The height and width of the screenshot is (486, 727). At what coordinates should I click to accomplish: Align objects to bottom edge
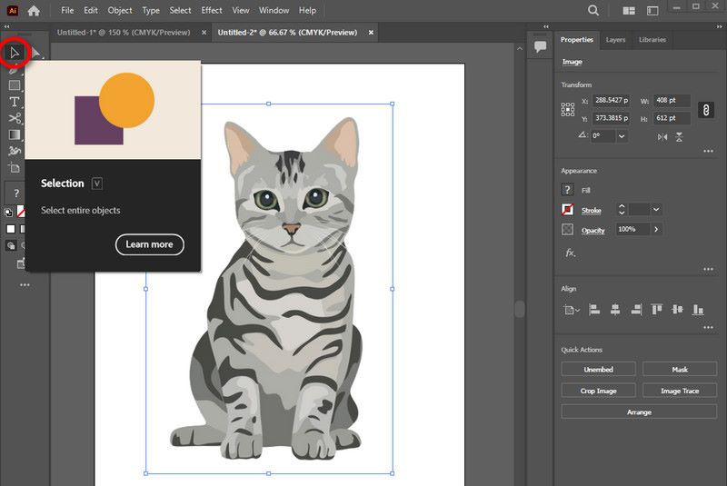click(x=698, y=310)
